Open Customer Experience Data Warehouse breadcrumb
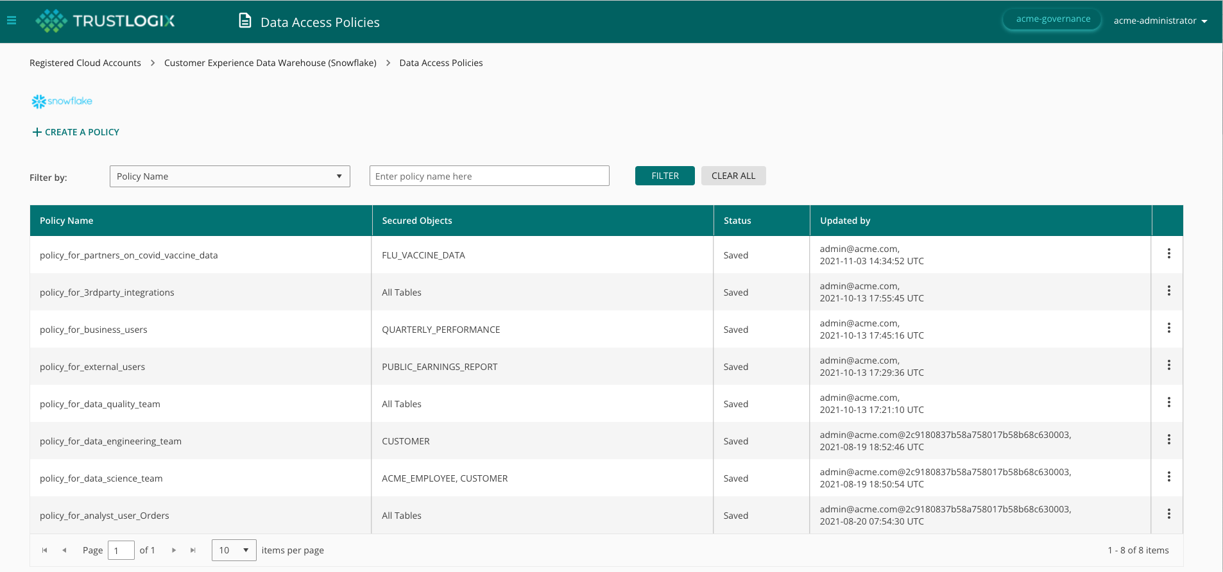 270,63
